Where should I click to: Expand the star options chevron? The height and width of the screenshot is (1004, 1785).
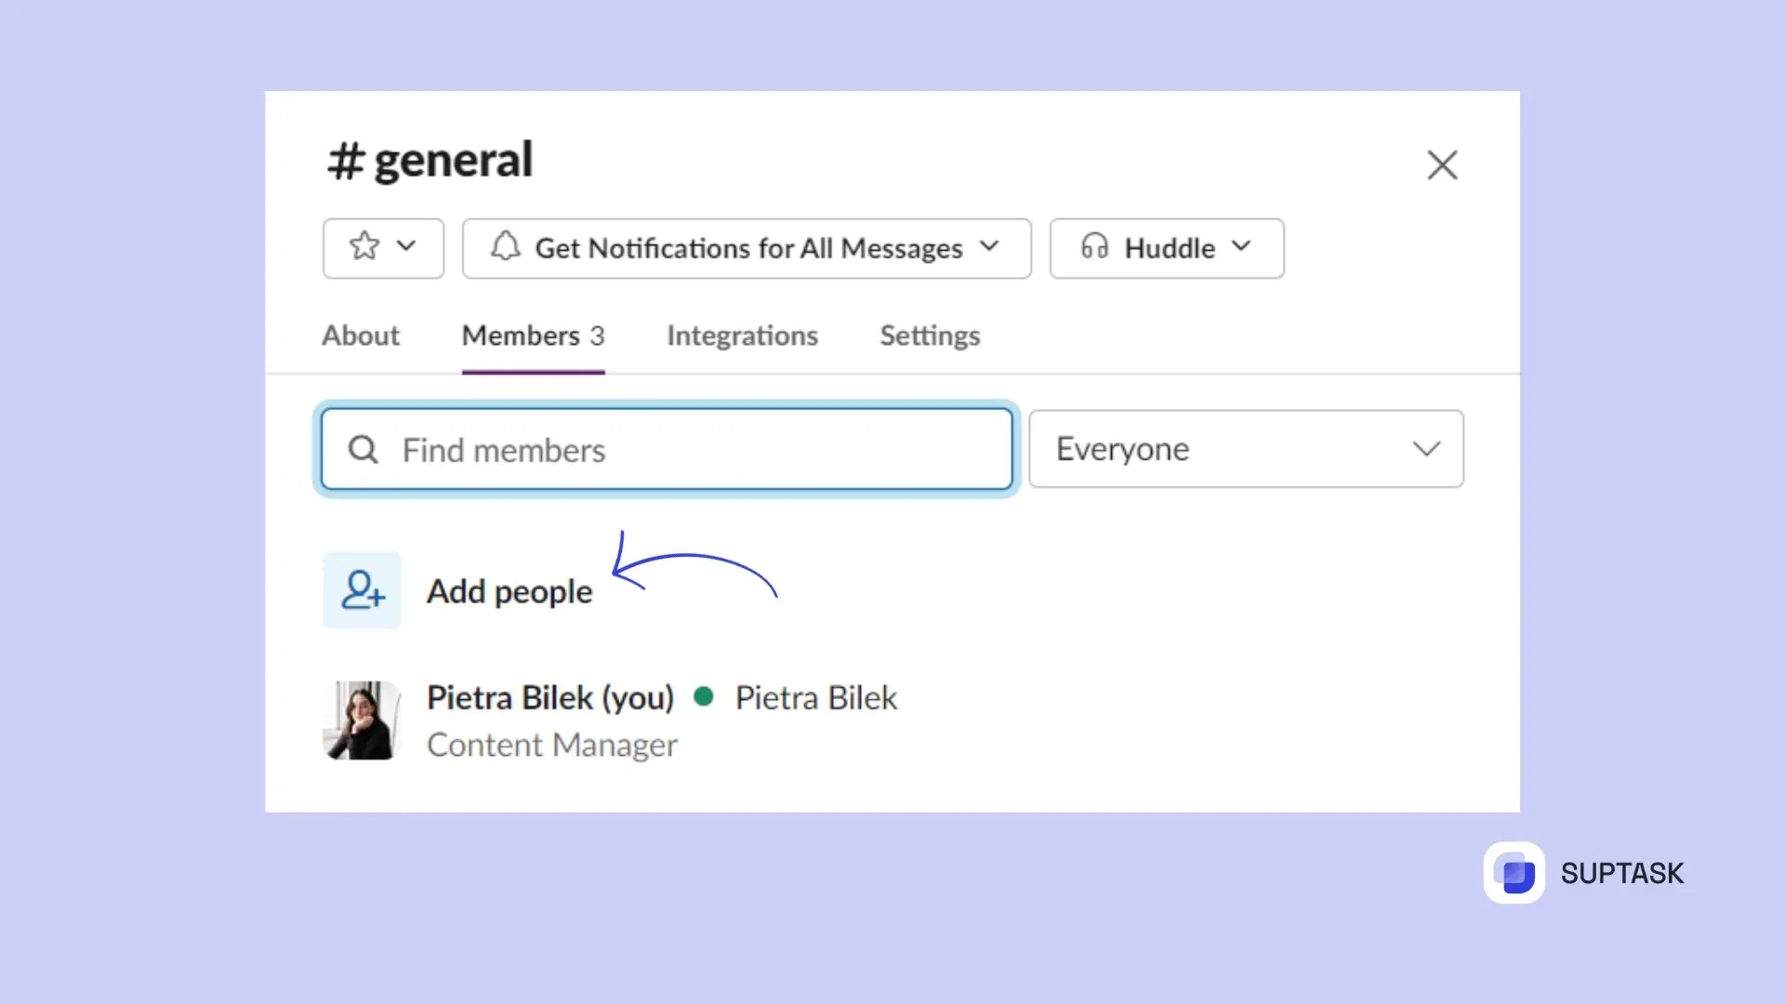coord(407,247)
